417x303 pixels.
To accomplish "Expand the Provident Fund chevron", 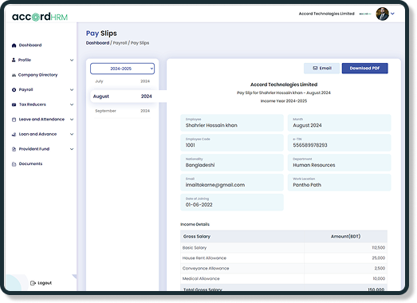I will [72, 149].
